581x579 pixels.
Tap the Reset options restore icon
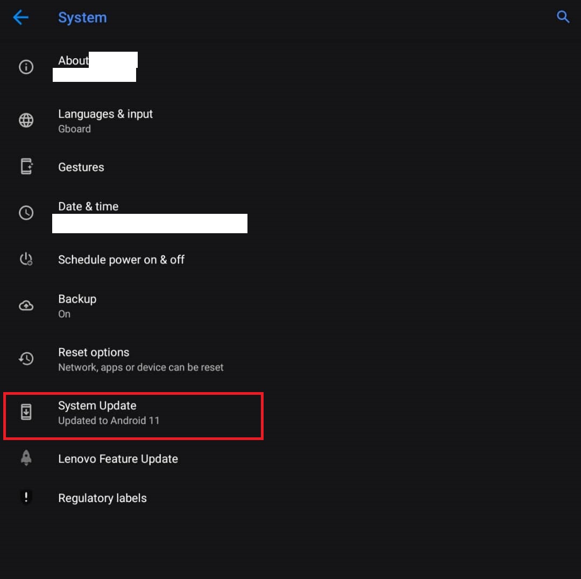(x=26, y=359)
